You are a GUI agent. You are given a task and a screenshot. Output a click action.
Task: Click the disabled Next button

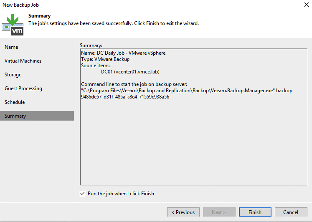point(219,212)
